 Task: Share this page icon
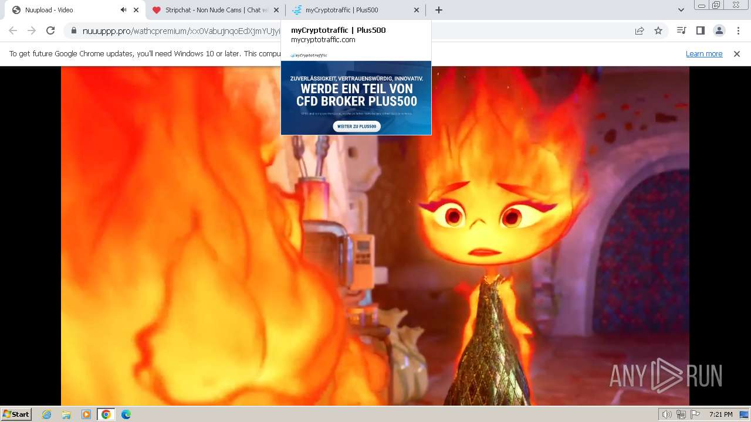640,30
